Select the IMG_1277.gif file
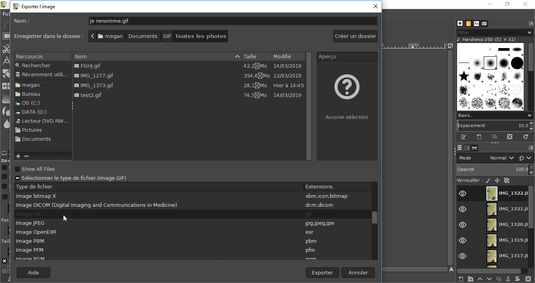Image resolution: width=535 pixels, height=283 pixels. [97, 76]
